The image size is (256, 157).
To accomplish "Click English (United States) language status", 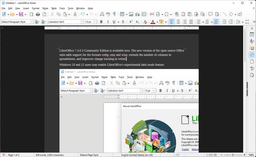I will pyautogui.click(x=137, y=155).
